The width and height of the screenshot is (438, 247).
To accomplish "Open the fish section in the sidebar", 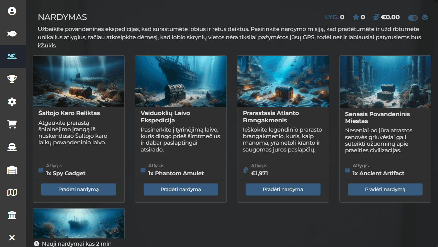I will point(12,34).
